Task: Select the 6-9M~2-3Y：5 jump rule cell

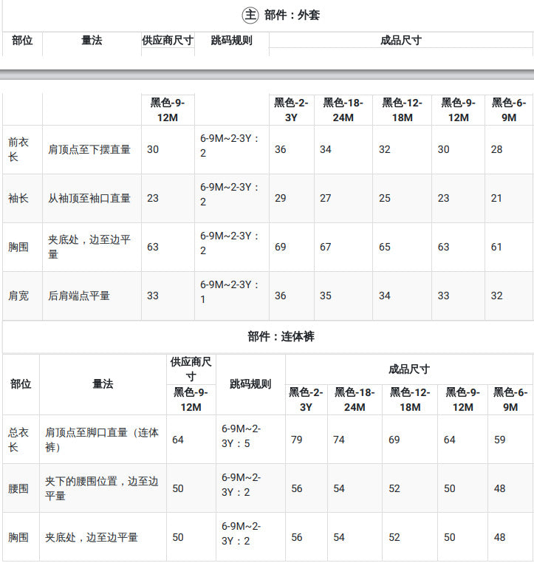Action: (241, 436)
